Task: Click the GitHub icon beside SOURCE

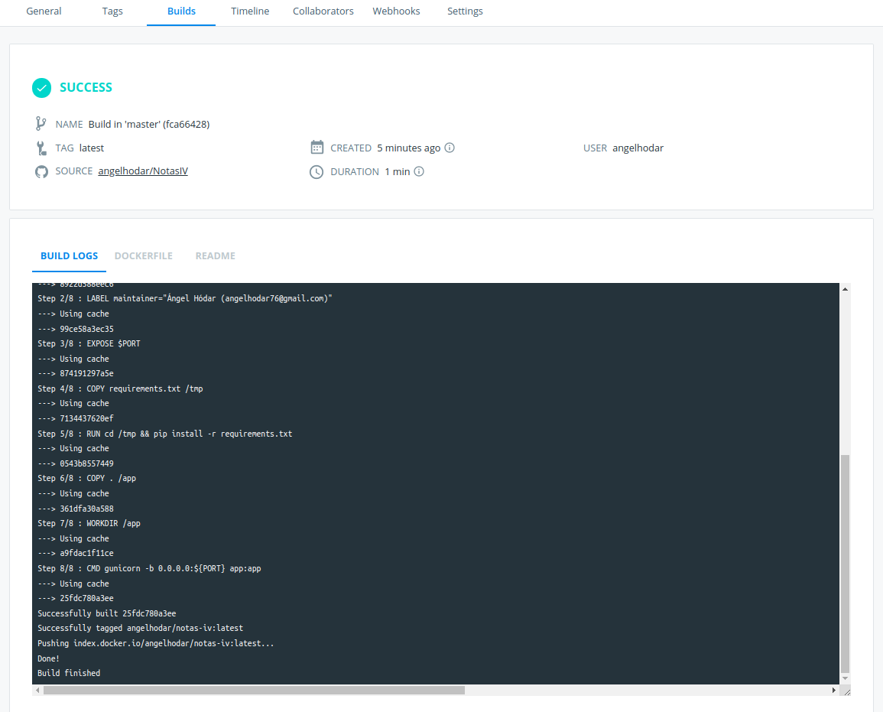Action: click(x=42, y=171)
